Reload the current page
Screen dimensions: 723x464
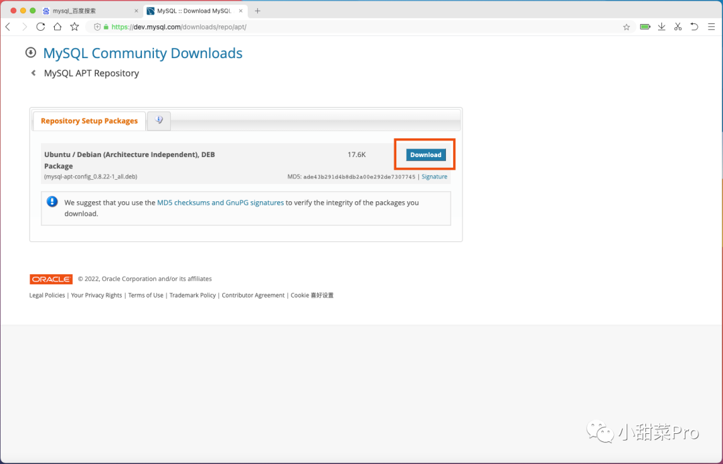pos(41,27)
